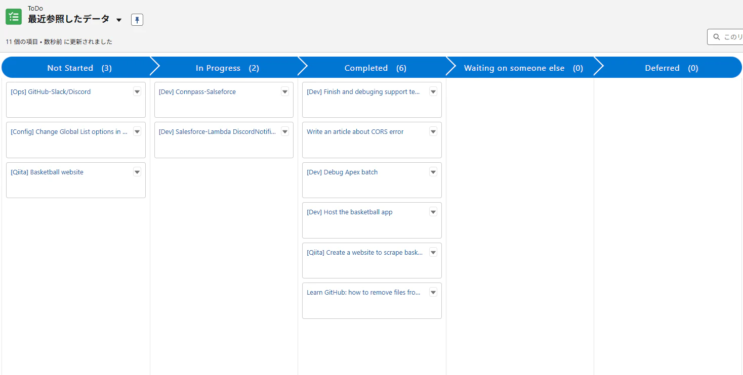This screenshot has height=375, width=743.
Task: Click the 11 個の項目 update status text
Action: 59,42
